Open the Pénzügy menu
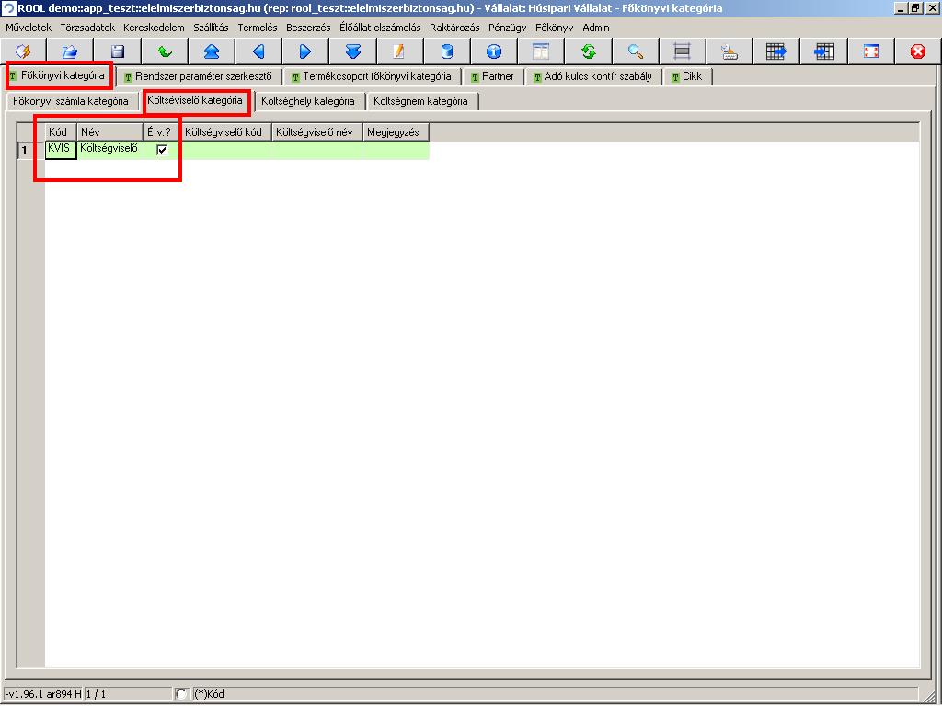 pos(507,28)
